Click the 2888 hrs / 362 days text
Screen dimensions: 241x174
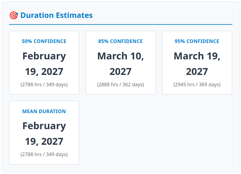click(x=120, y=84)
